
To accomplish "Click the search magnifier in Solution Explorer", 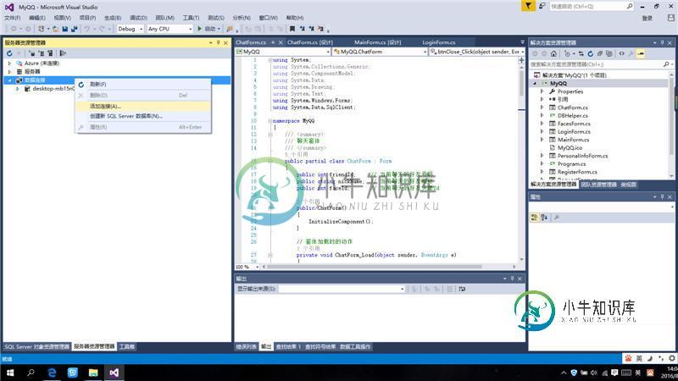I will click(x=666, y=64).
